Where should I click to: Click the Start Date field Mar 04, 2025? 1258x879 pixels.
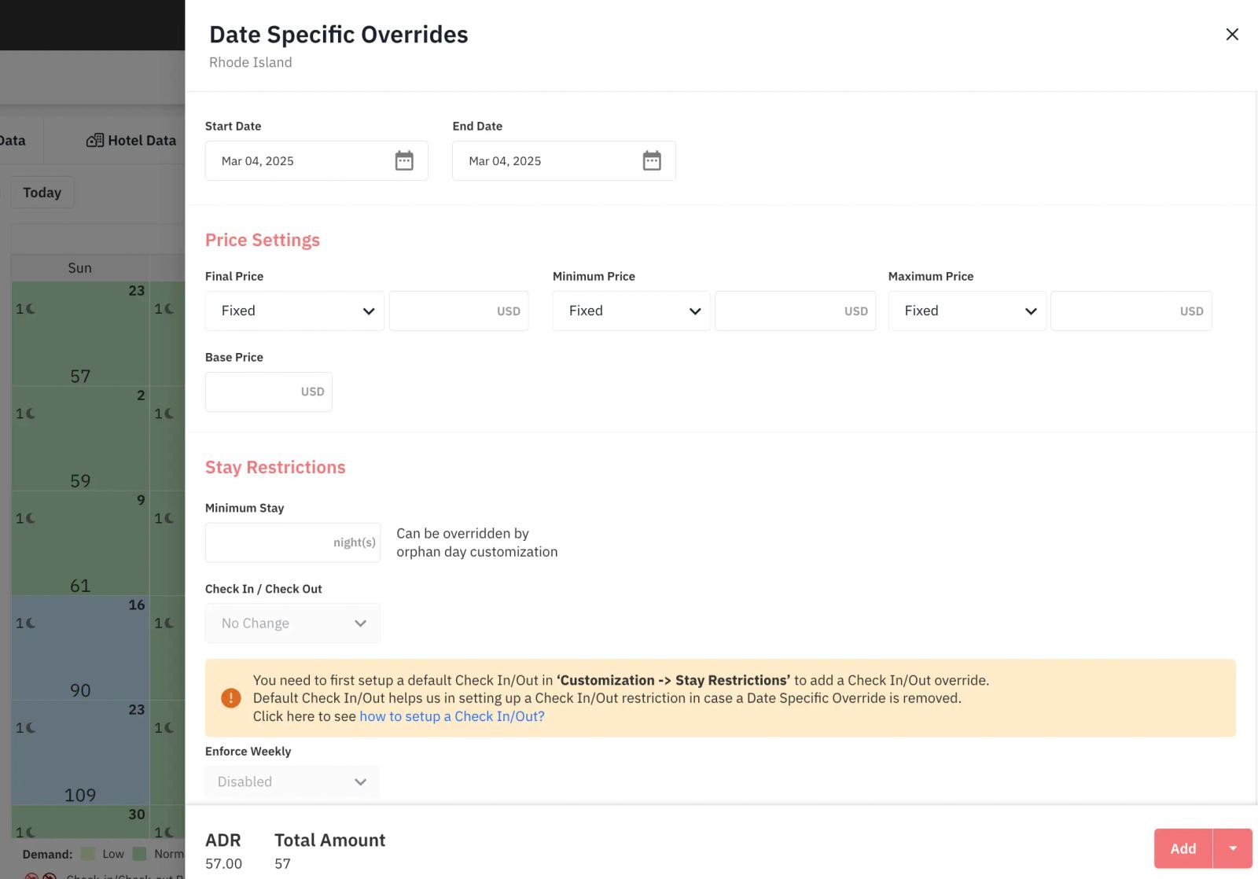point(317,161)
